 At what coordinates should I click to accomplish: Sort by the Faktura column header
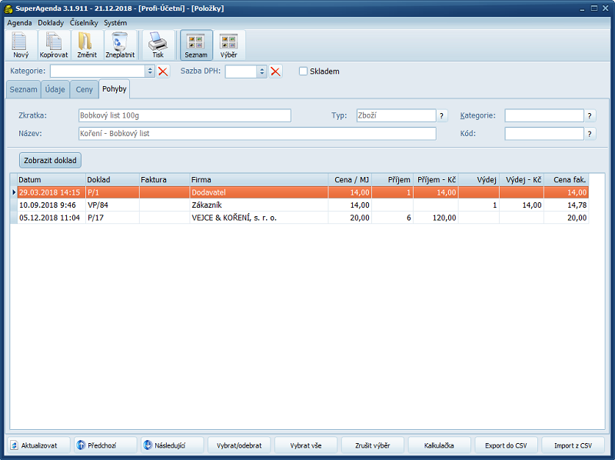tap(165, 180)
